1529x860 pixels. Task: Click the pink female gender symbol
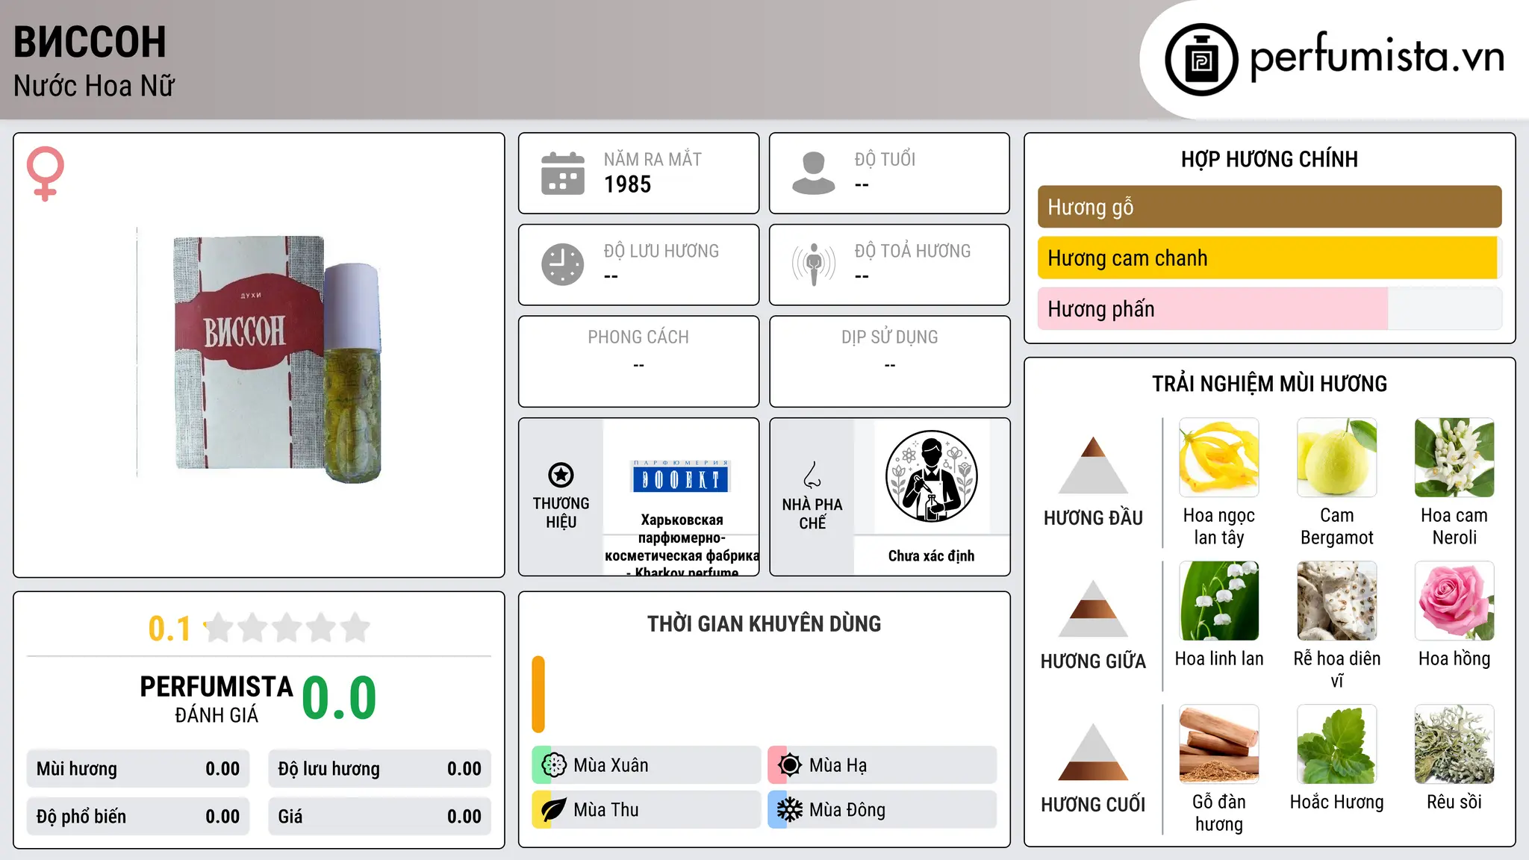(x=46, y=173)
